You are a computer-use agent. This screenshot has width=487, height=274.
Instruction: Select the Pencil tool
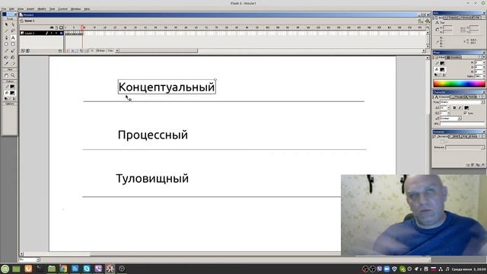click(6, 51)
